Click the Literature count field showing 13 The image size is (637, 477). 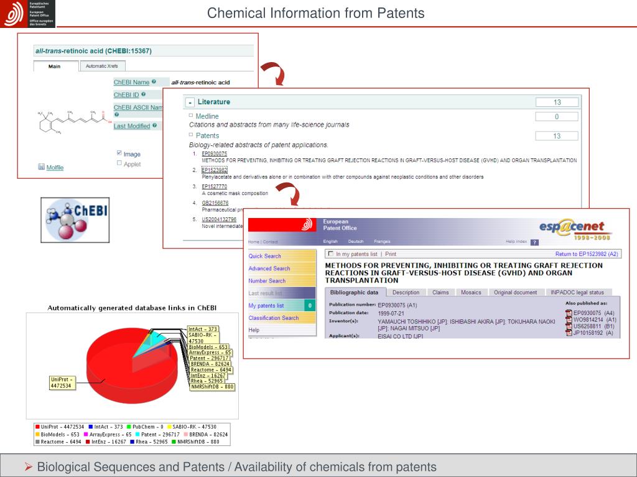pyautogui.click(x=557, y=102)
